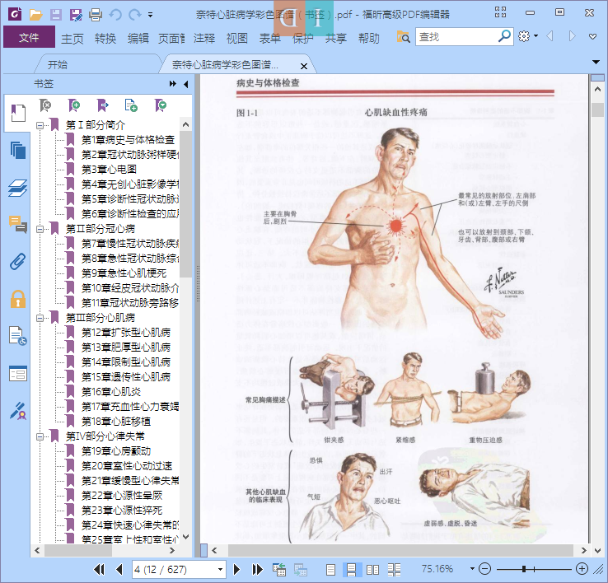Click the set bookmark destination icon
This screenshot has width=608, height=583.
[x=103, y=105]
